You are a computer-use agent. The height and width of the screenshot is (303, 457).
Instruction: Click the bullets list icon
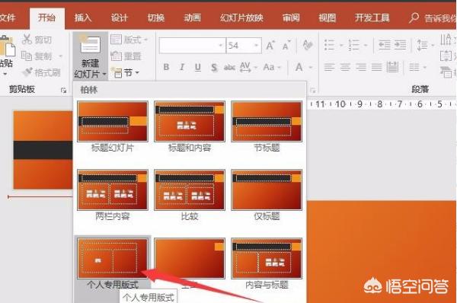(330, 45)
